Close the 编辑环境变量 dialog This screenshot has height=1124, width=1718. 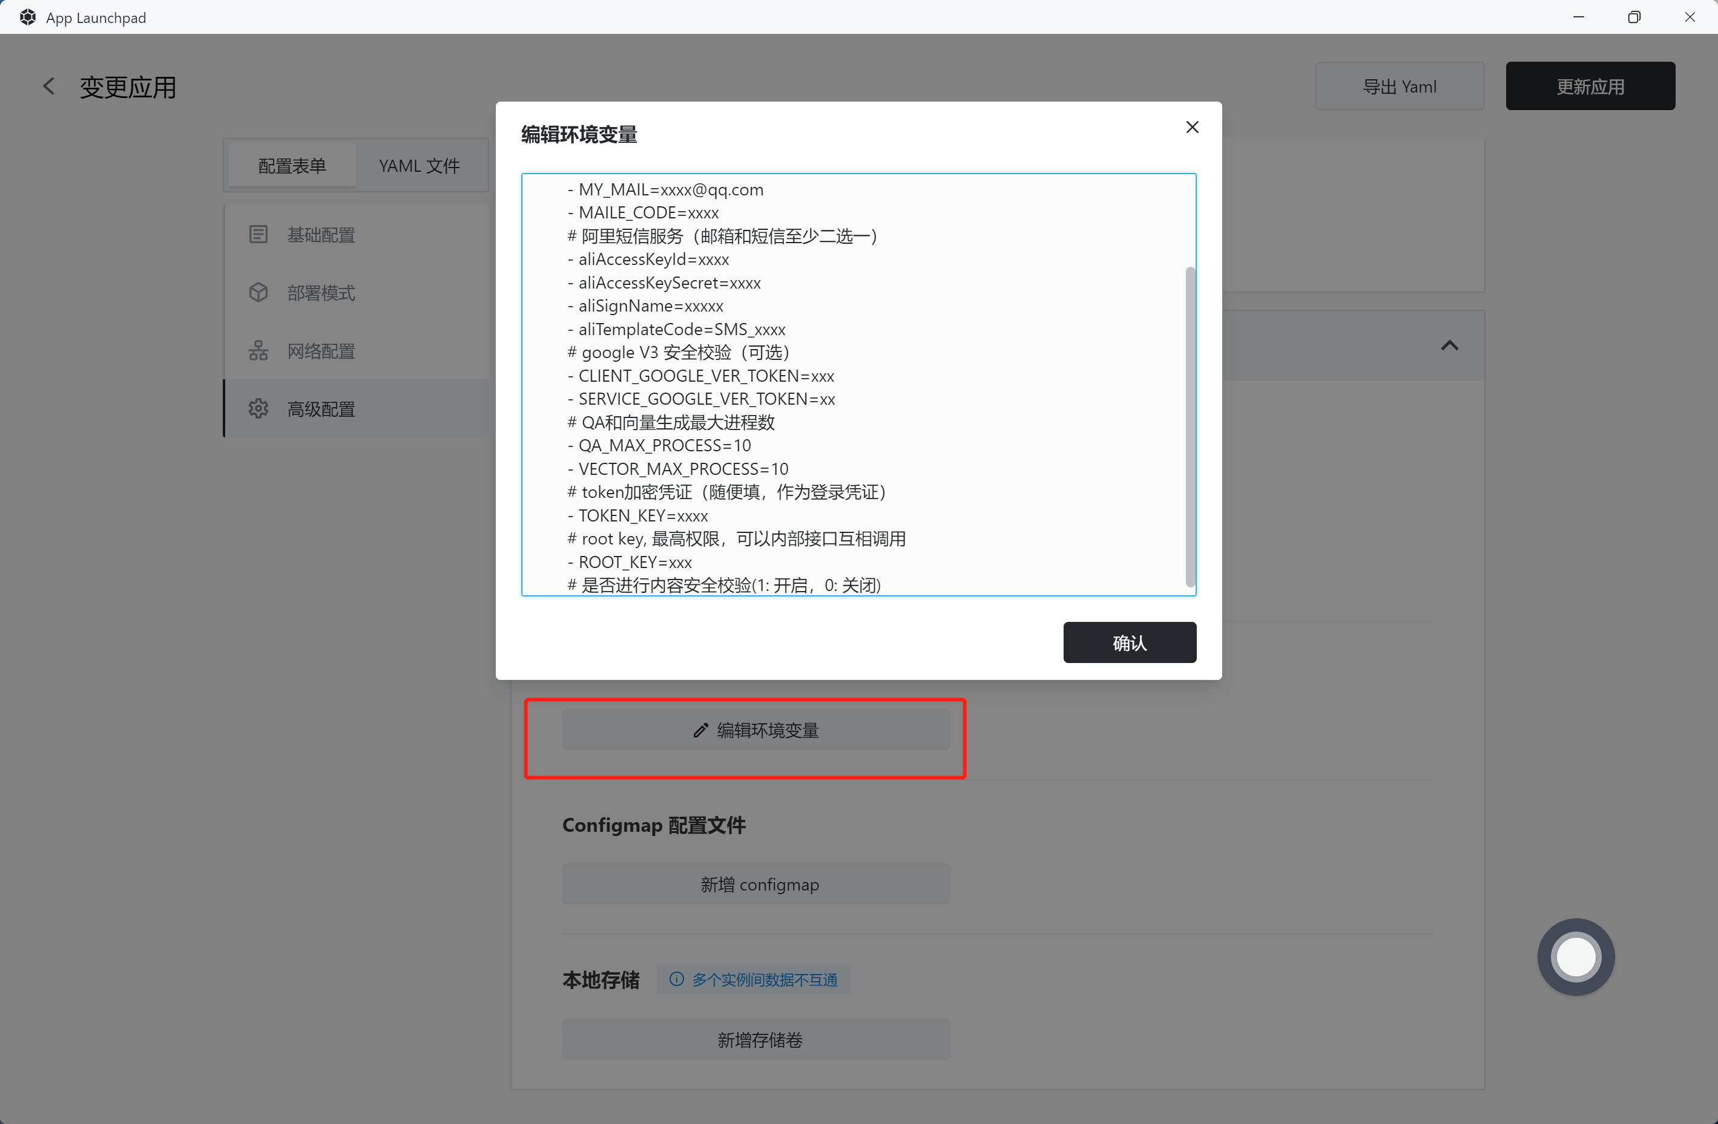click(x=1192, y=127)
